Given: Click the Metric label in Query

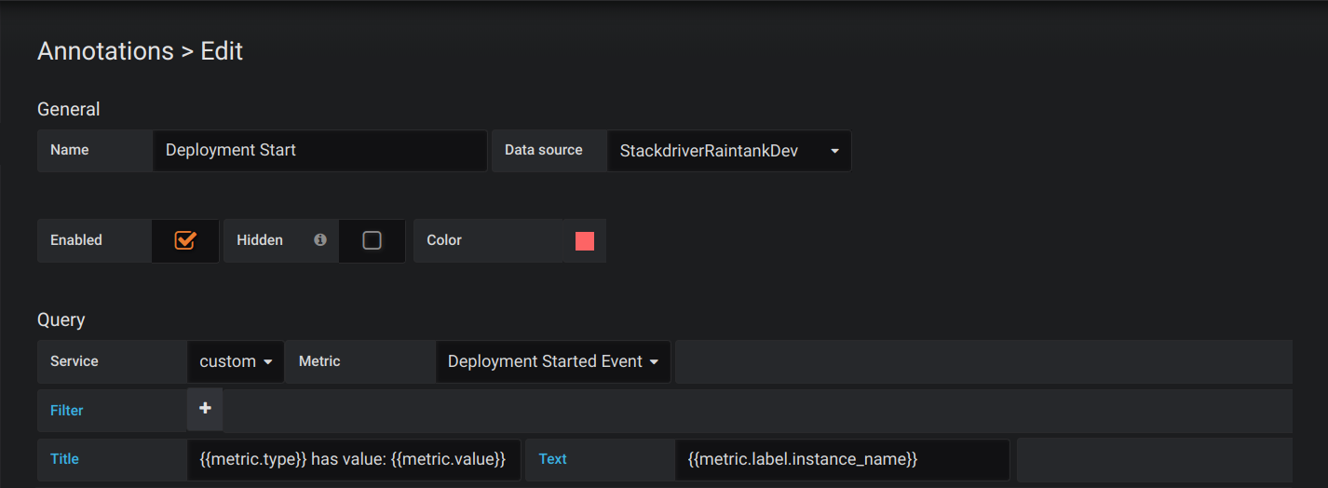Looking at the screenshot, I should pyautogui.click(x=319, y=361).
